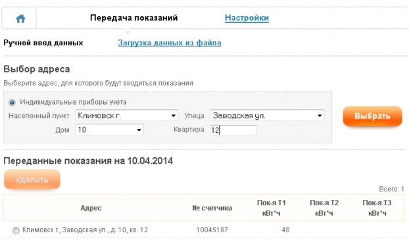Click meter number 10045187 cell

(212, 230)
